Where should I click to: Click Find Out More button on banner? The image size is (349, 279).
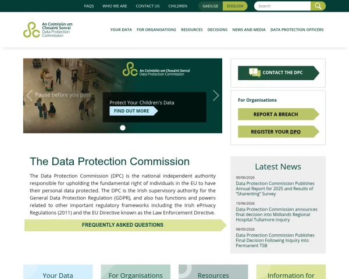point(134,111)
